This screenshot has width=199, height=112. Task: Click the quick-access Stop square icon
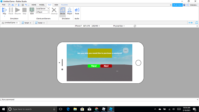coord(23,5)
